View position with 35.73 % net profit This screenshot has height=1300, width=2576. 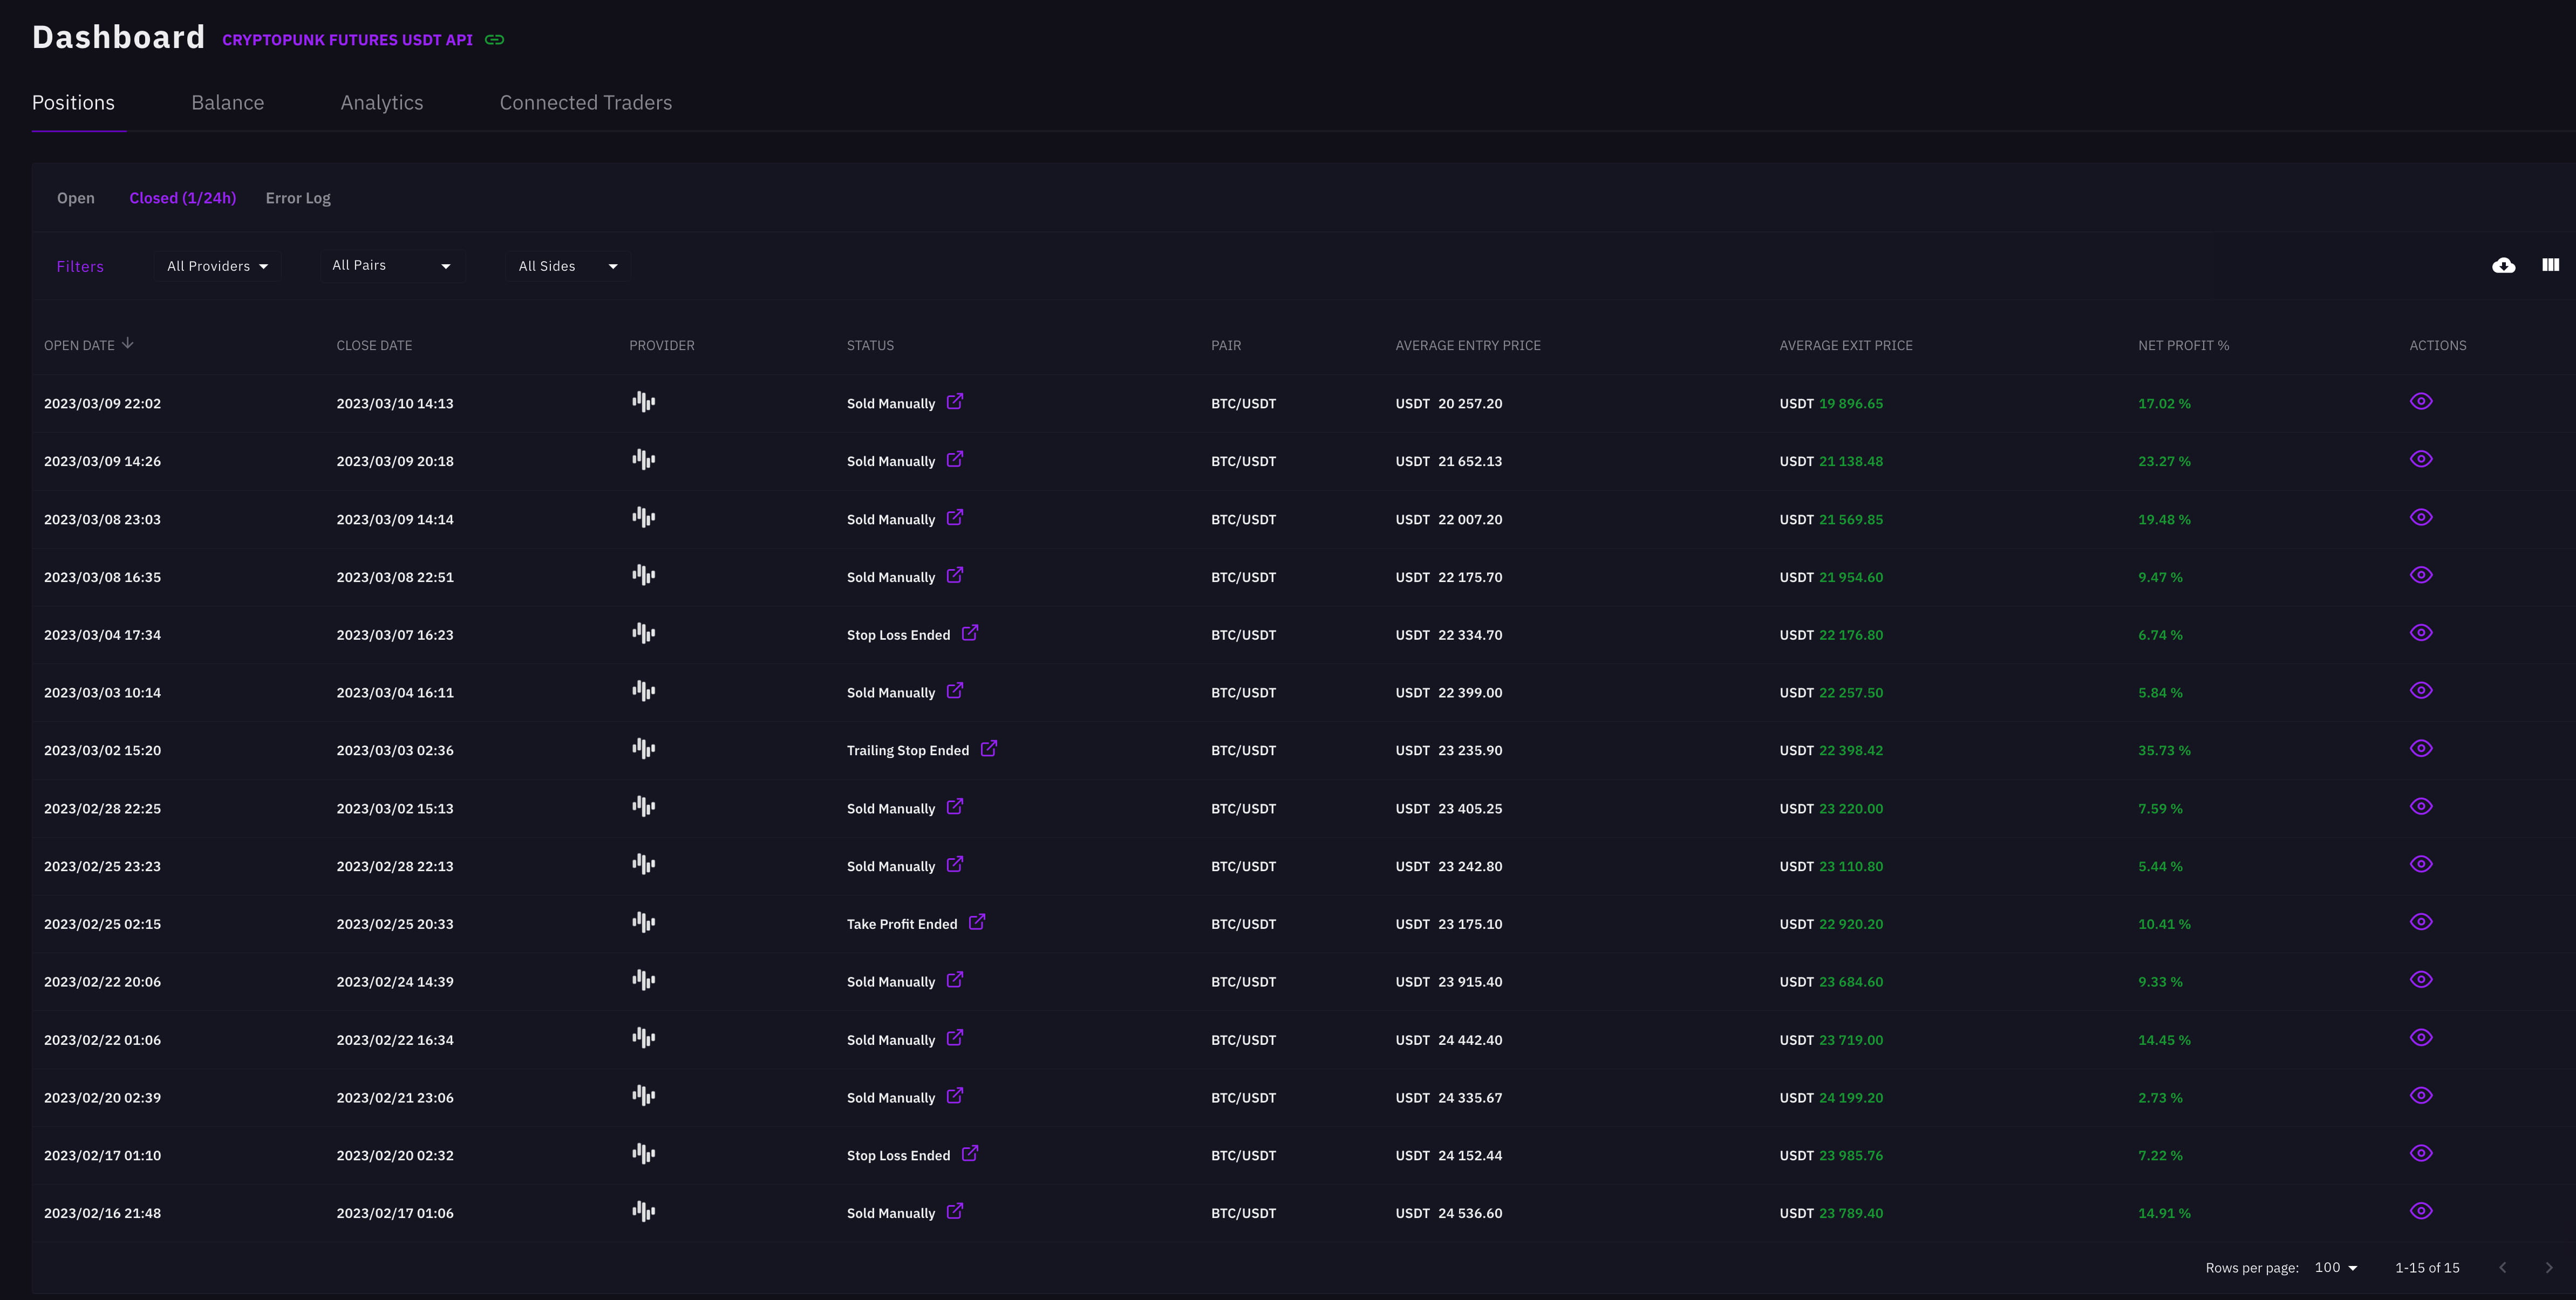click(2420, 749)
